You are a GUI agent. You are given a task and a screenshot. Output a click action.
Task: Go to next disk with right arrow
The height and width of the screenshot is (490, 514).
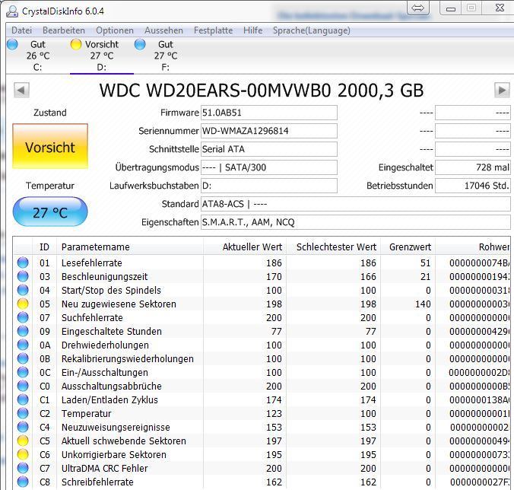502,90
